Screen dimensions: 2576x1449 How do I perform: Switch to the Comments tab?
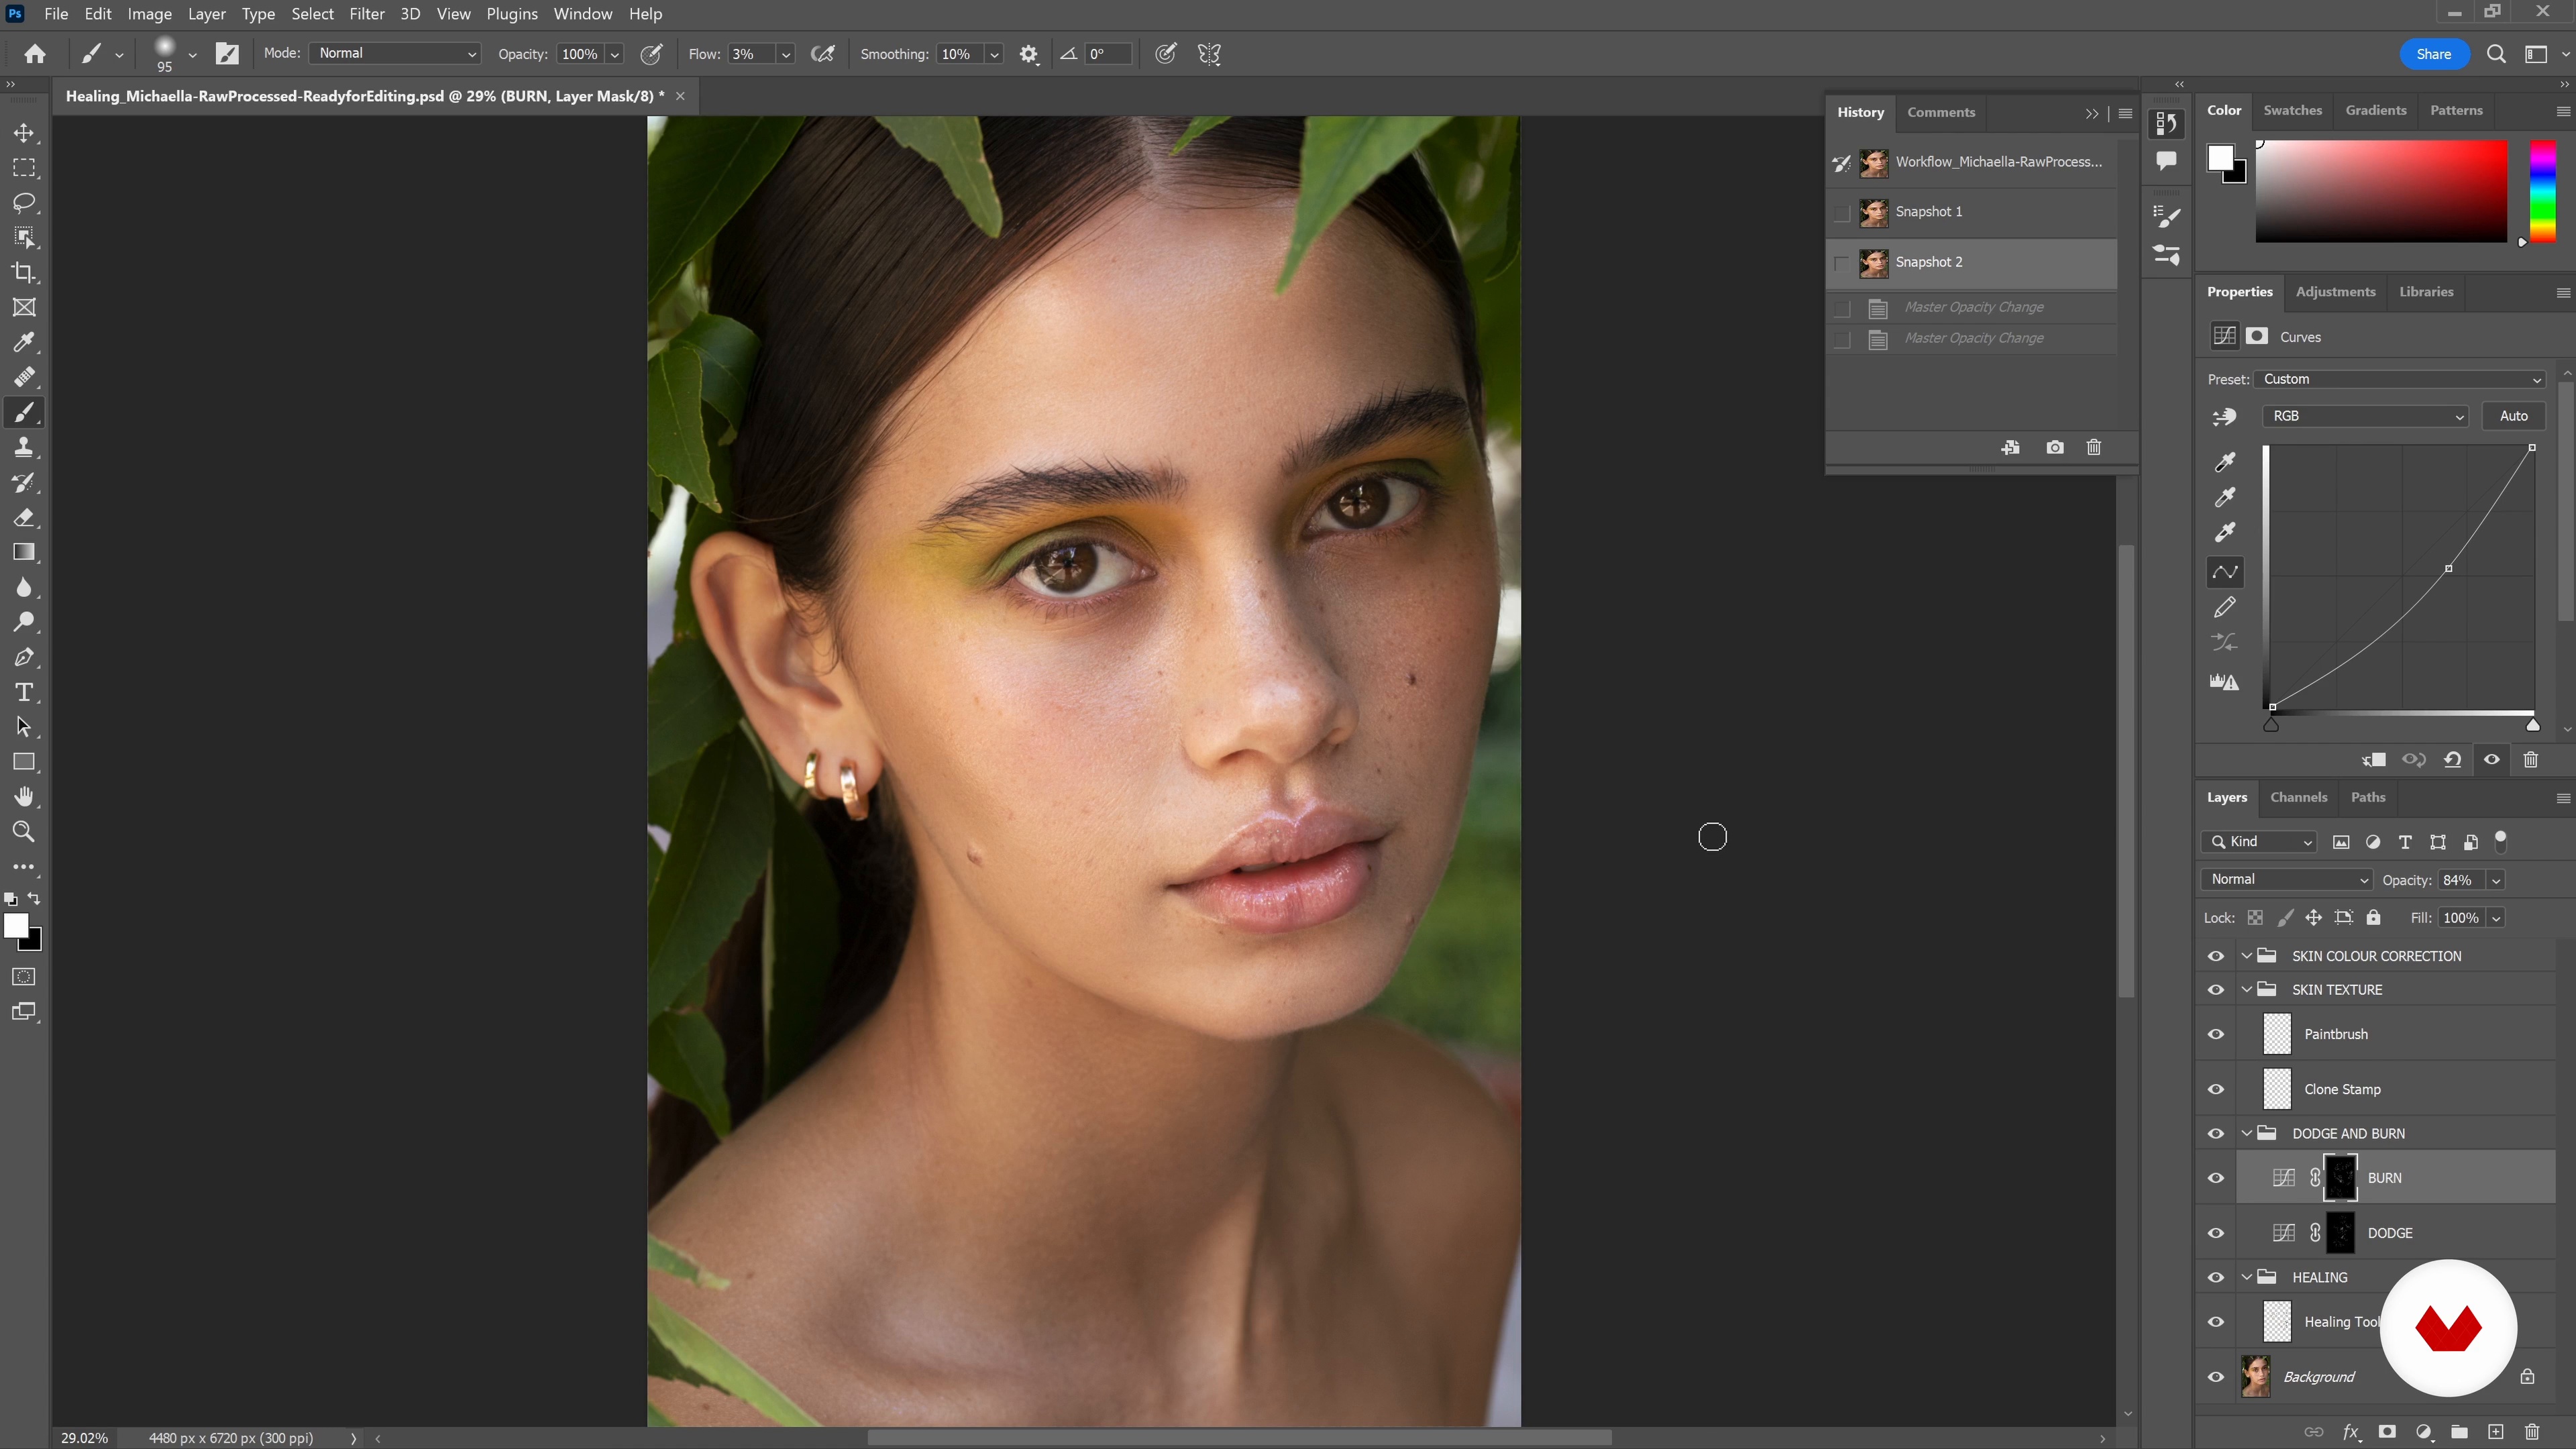1940,112
